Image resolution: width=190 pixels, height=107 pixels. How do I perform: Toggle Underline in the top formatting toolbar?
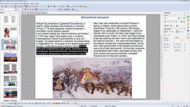tap(30, 10)
